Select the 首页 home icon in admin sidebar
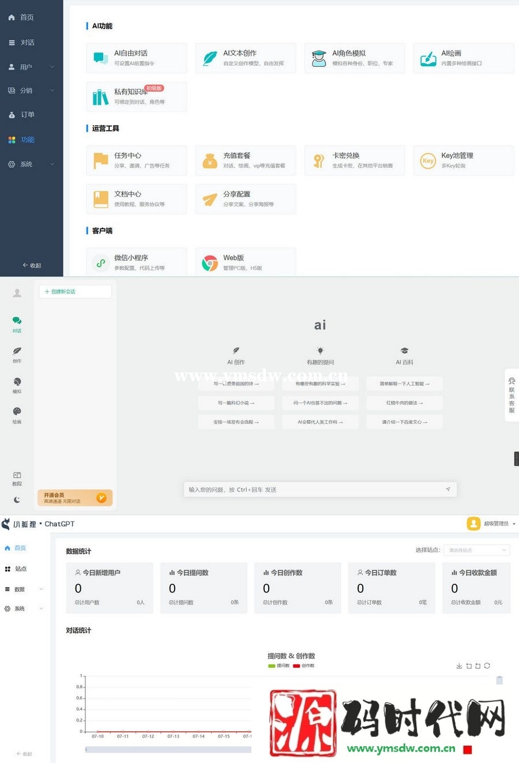 [x=10, y=17]
